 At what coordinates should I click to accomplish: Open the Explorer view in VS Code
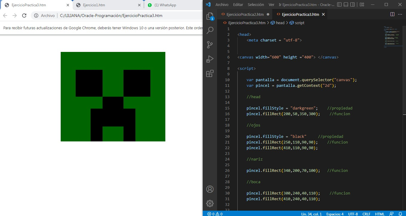pos(210,16)
